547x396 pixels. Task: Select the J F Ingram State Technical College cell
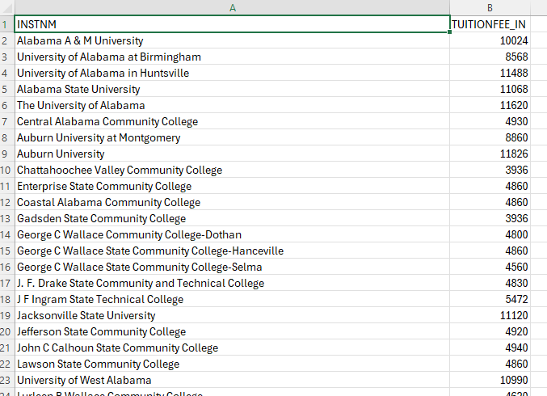pyautogui.click(x=232, y=299)
